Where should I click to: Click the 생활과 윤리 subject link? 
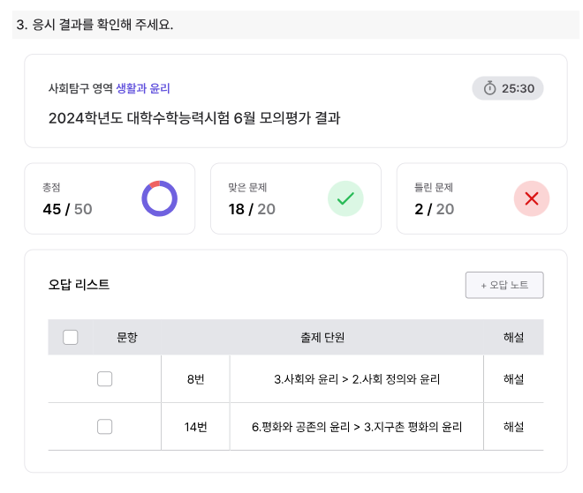click(143, 88)
